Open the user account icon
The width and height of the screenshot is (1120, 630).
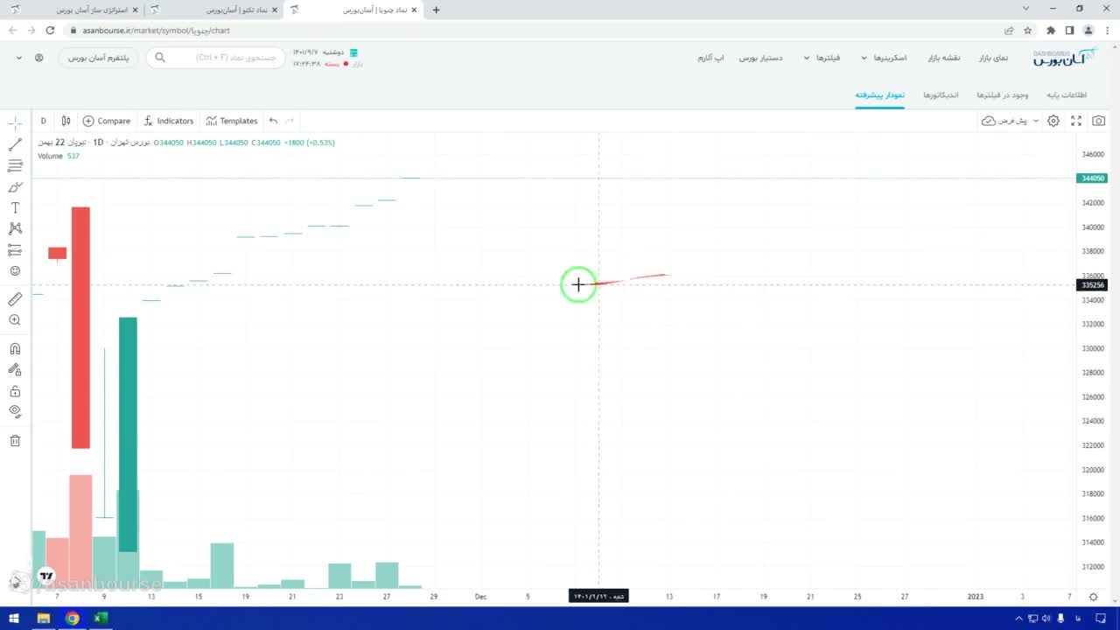point(39,58)
